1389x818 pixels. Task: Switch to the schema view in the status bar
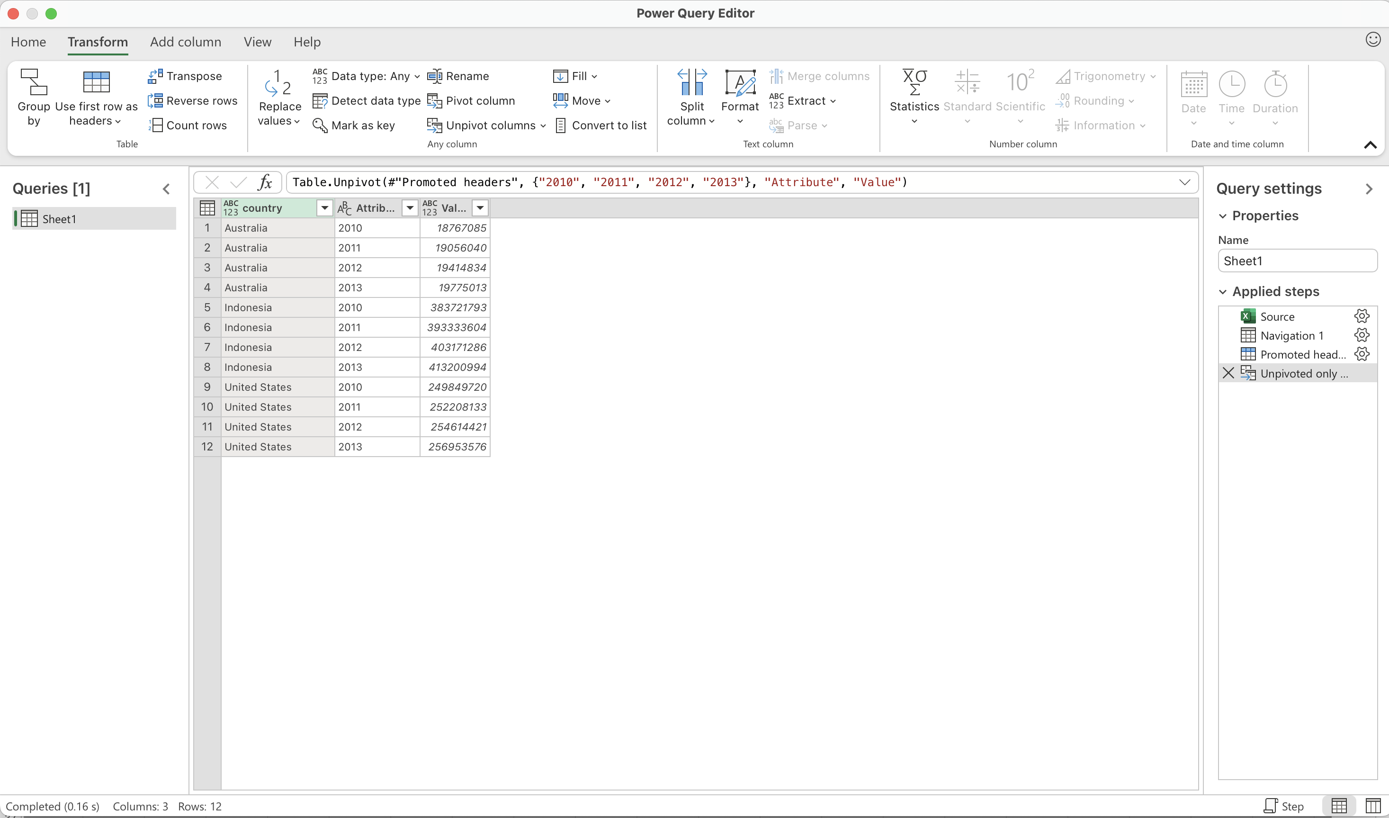pyautogui.click(x=1372, y=806)
